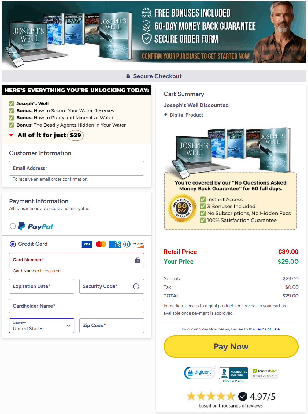Click the lock icon in Card Number field

[x=138, y=260]
